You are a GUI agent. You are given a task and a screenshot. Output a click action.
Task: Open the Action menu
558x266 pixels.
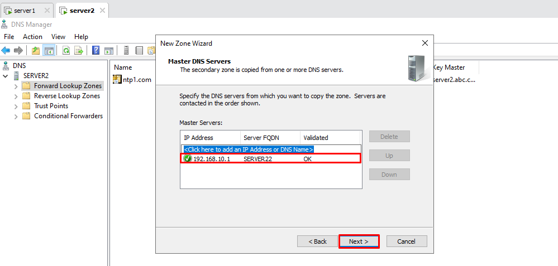(x=33, y=37)
